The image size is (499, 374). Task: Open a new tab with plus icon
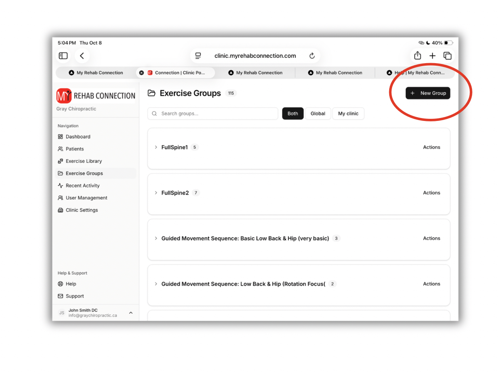[432, 56]
